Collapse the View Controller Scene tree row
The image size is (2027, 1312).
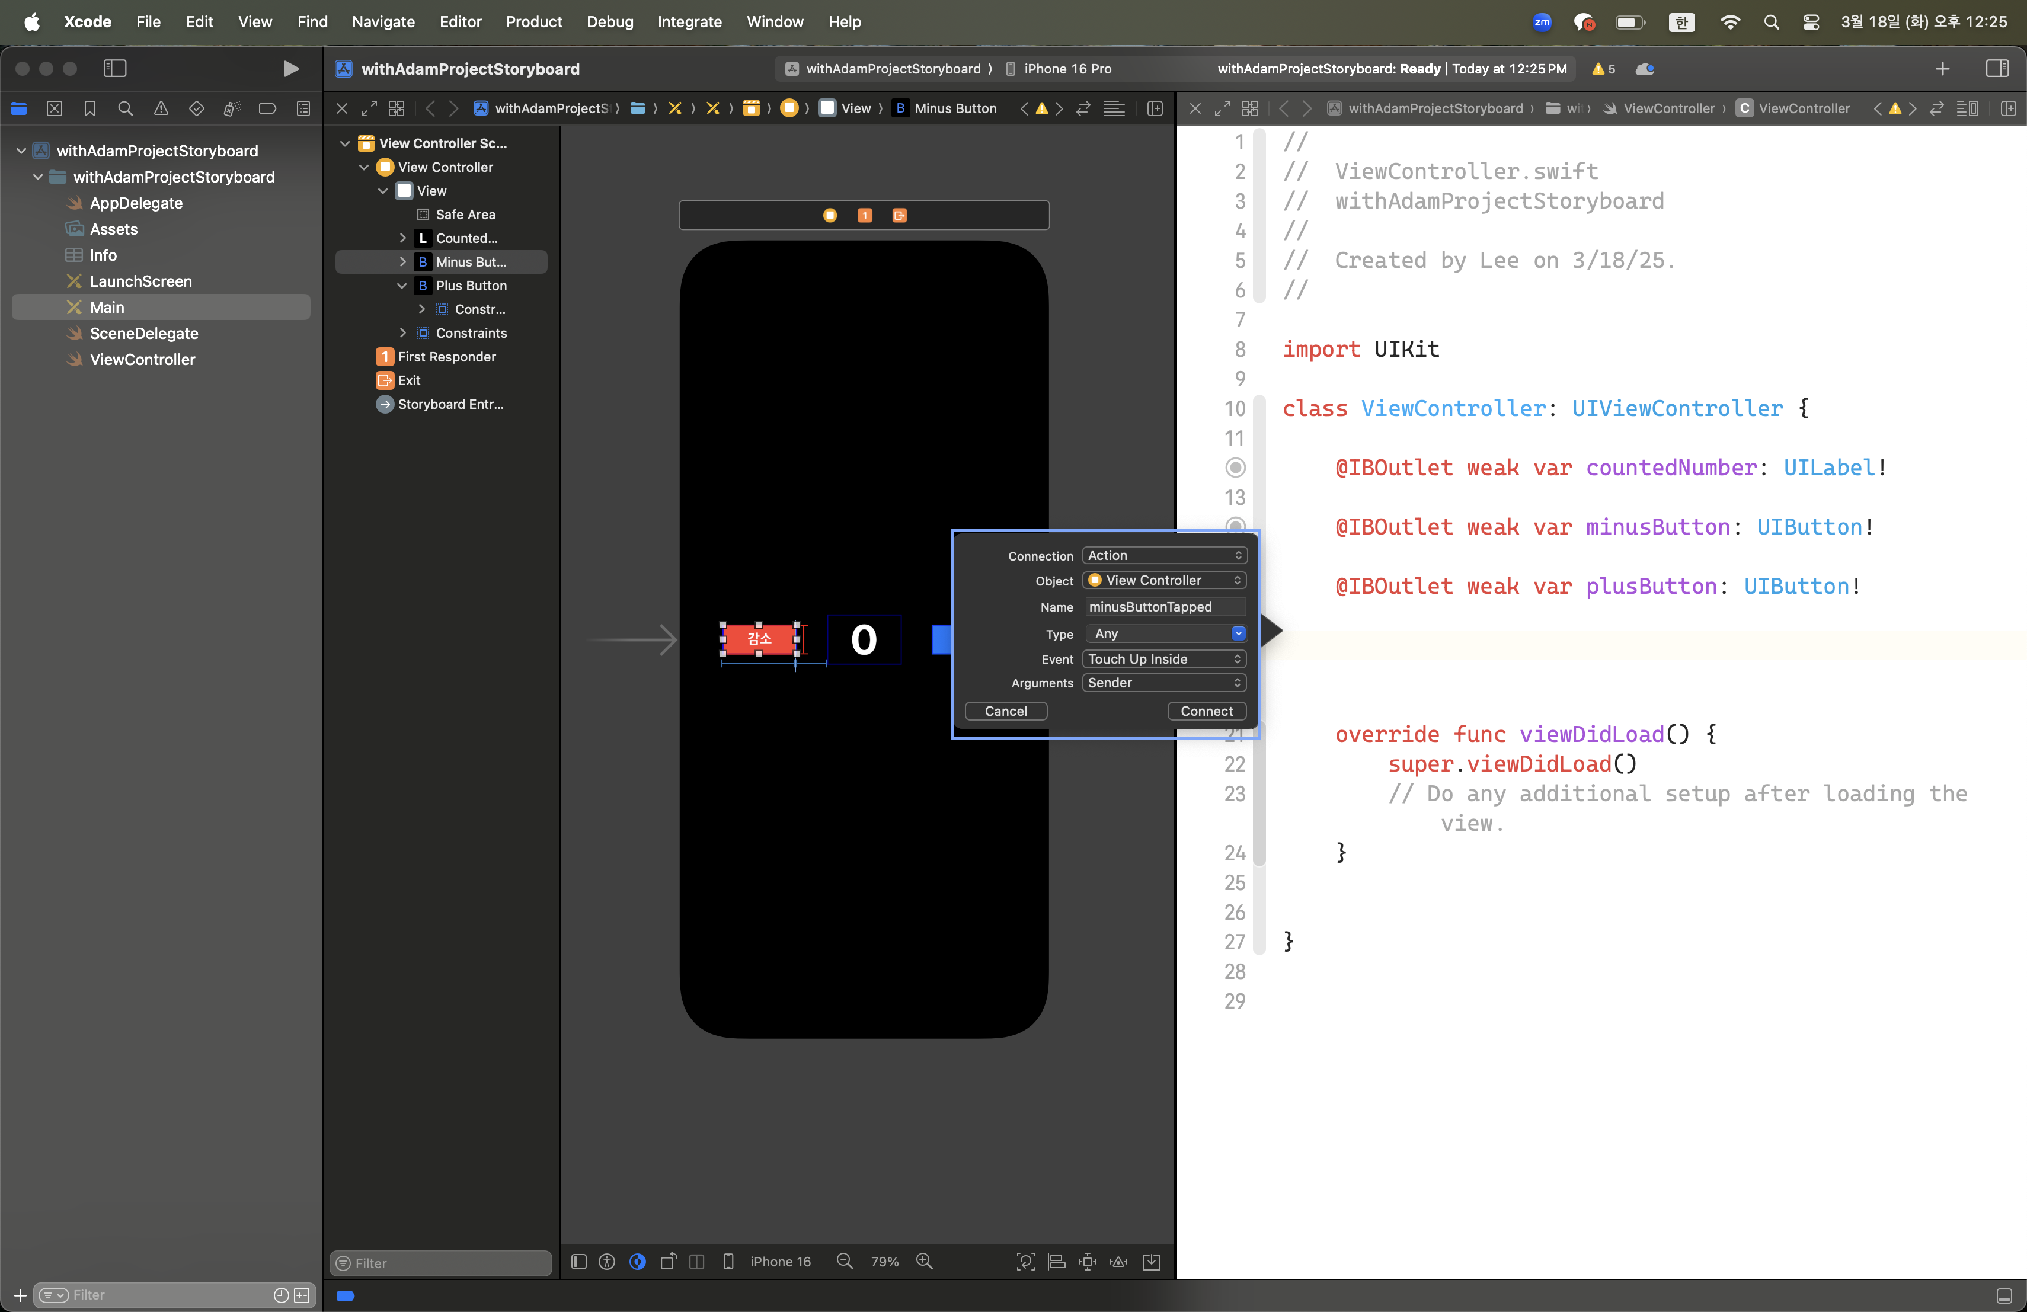click(x=345, y=143)
